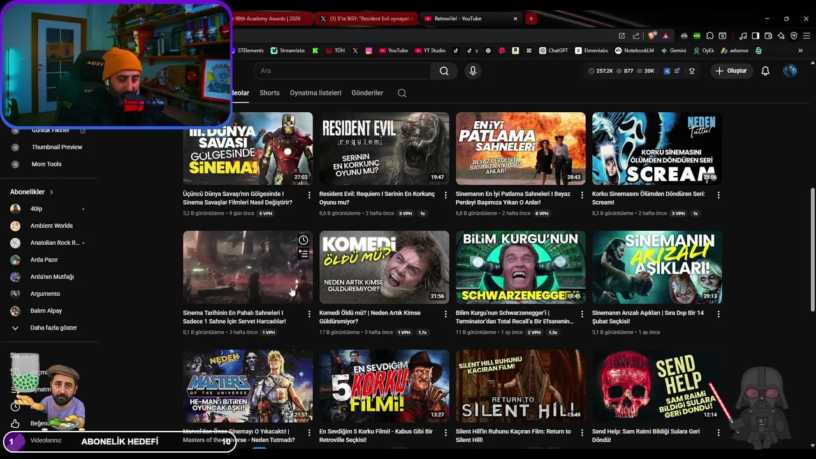This screenshot has height=459, width=816.
Task: Open En Sevdiğim 5 Korku Filmi thumbnail
Action: pos(384,386)
